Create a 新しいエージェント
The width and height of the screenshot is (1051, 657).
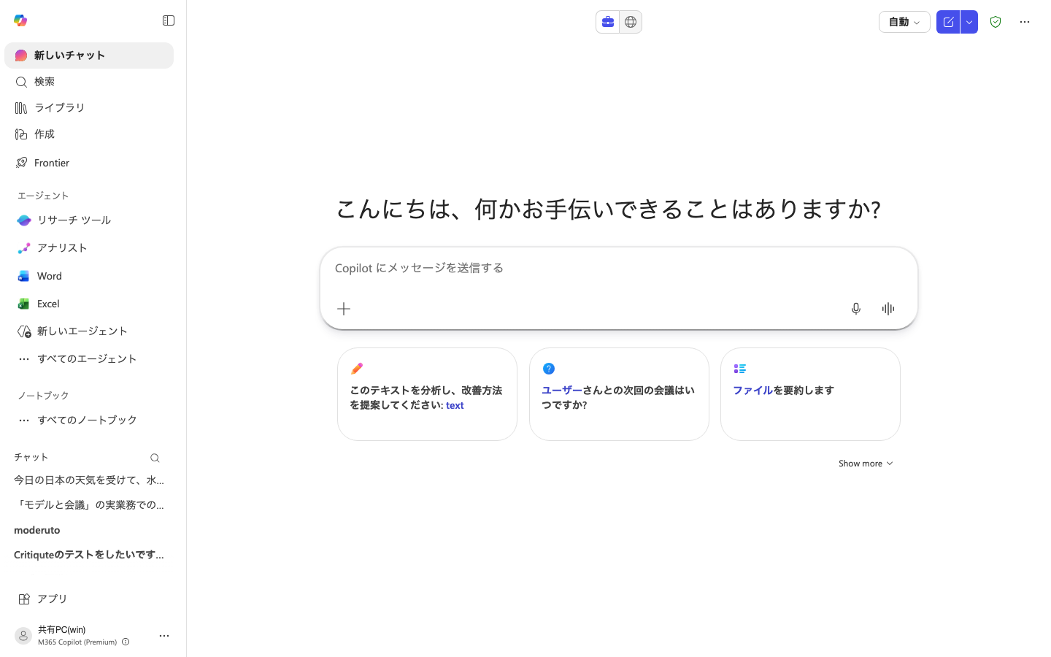(x=82, y=331)
